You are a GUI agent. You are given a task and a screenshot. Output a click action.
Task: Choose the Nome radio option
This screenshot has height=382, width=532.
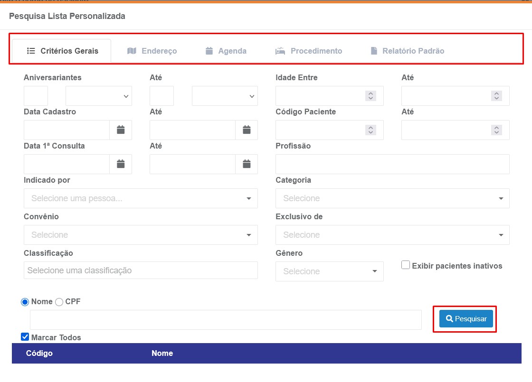point(25,302)
